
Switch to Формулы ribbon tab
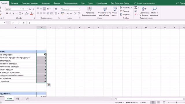pos(46,3)
